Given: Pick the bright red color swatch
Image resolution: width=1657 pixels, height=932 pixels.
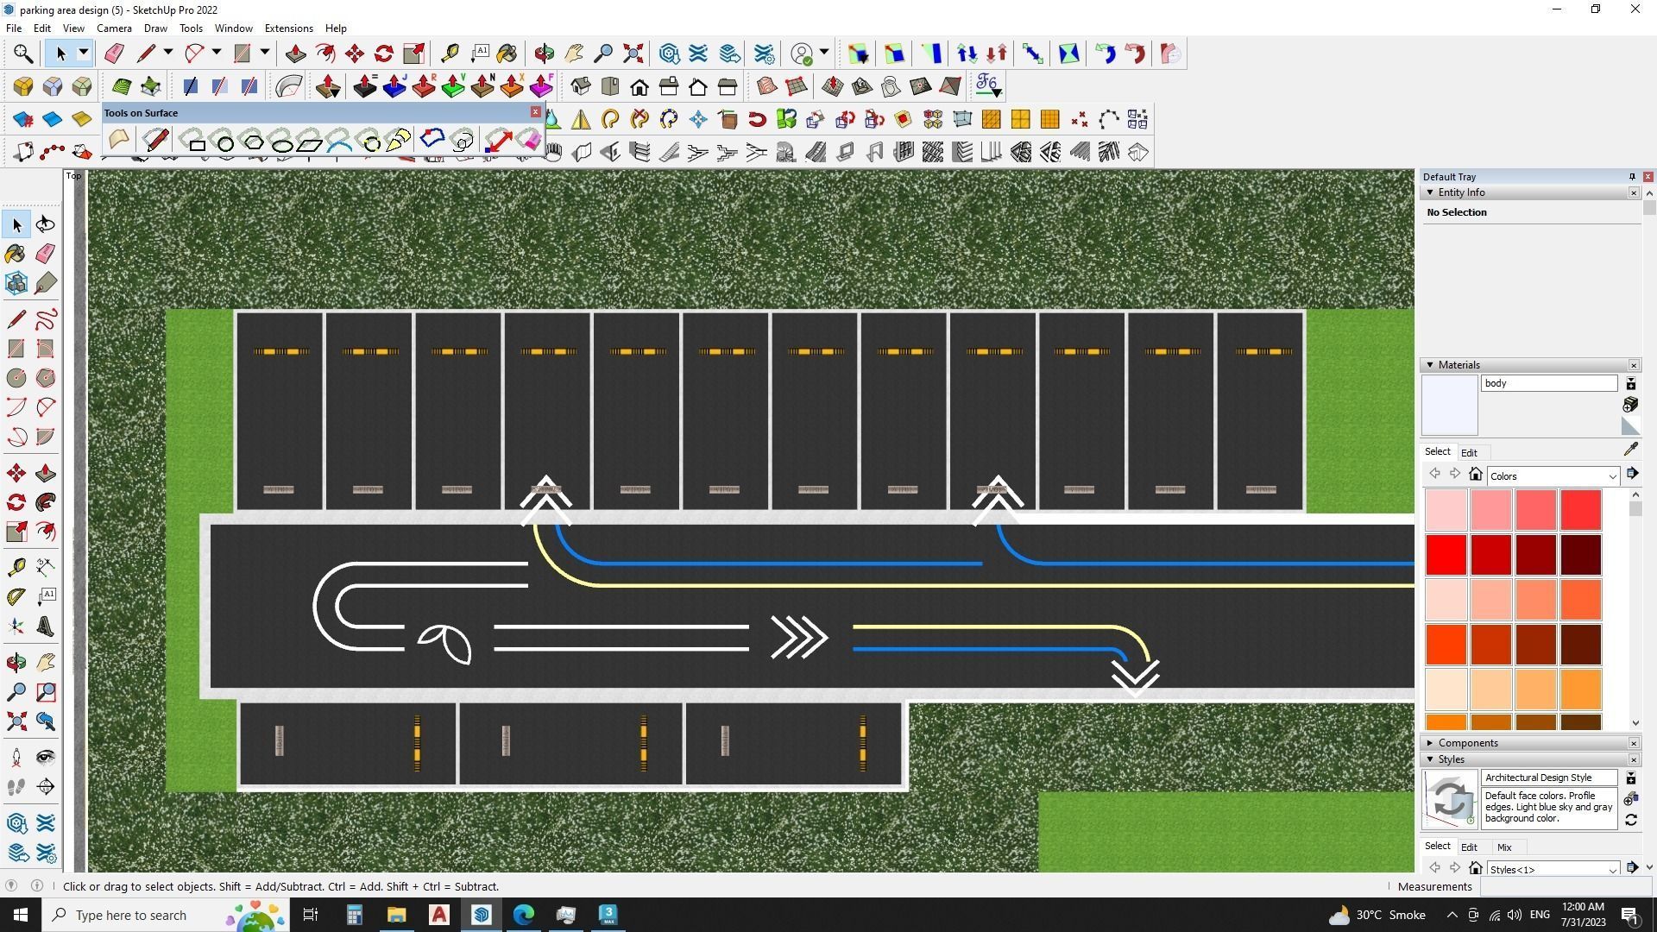Looking at the screenshot, I should pos(1446,554).
